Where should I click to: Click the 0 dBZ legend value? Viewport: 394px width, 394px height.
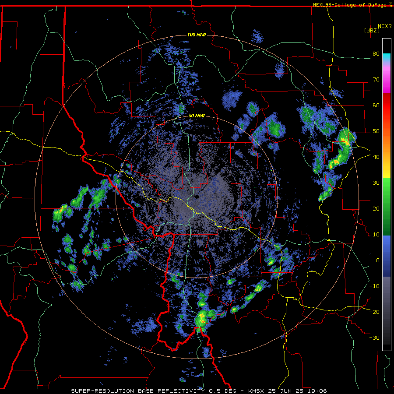tap(378, 260)
